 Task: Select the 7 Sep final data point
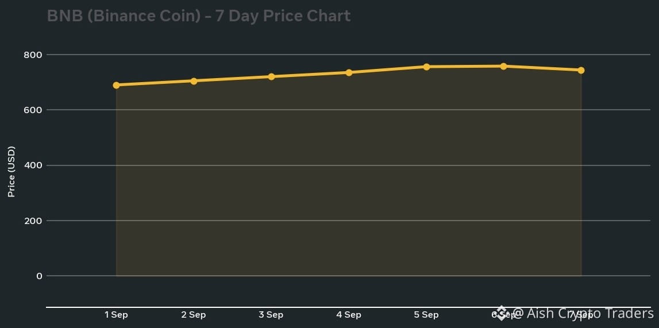pos(581,70)
